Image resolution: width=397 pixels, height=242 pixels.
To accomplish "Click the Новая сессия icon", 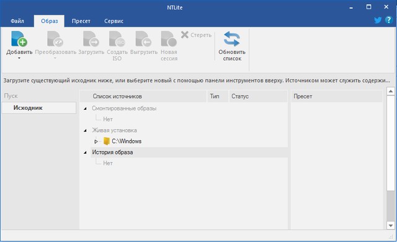I will click(x=169, y=39).
